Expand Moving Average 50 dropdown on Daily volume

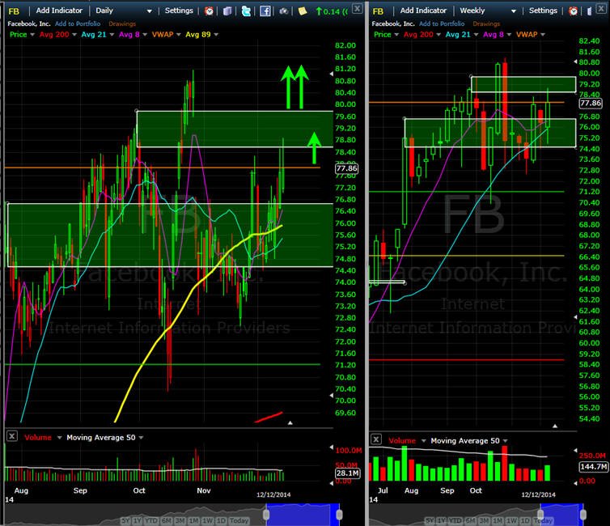tap(141, 438)
